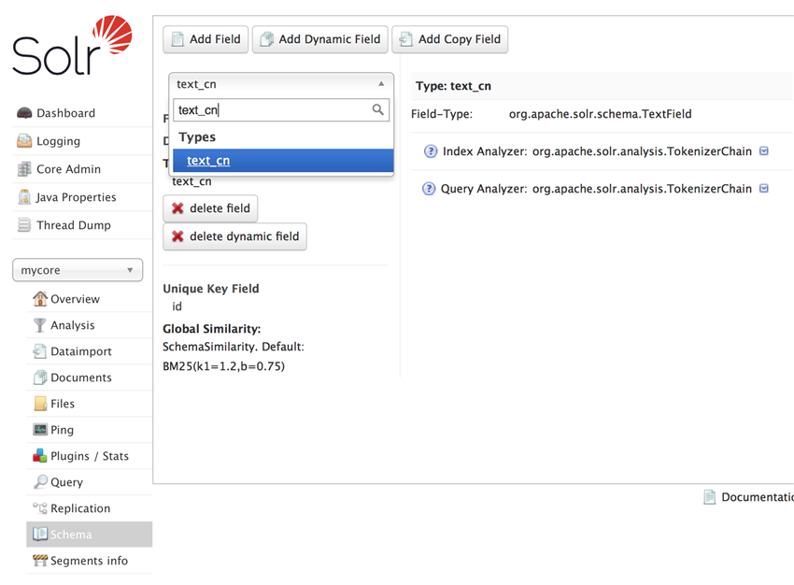Viewport: 794px width, 585px height.
Task: Open the Files menu entry
Action: pos(63,404)
